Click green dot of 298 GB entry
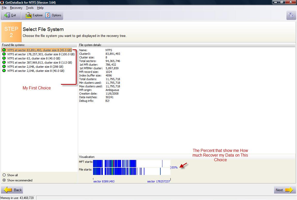The height and width of the screenshot is (200, 297). tap(4, 67)
